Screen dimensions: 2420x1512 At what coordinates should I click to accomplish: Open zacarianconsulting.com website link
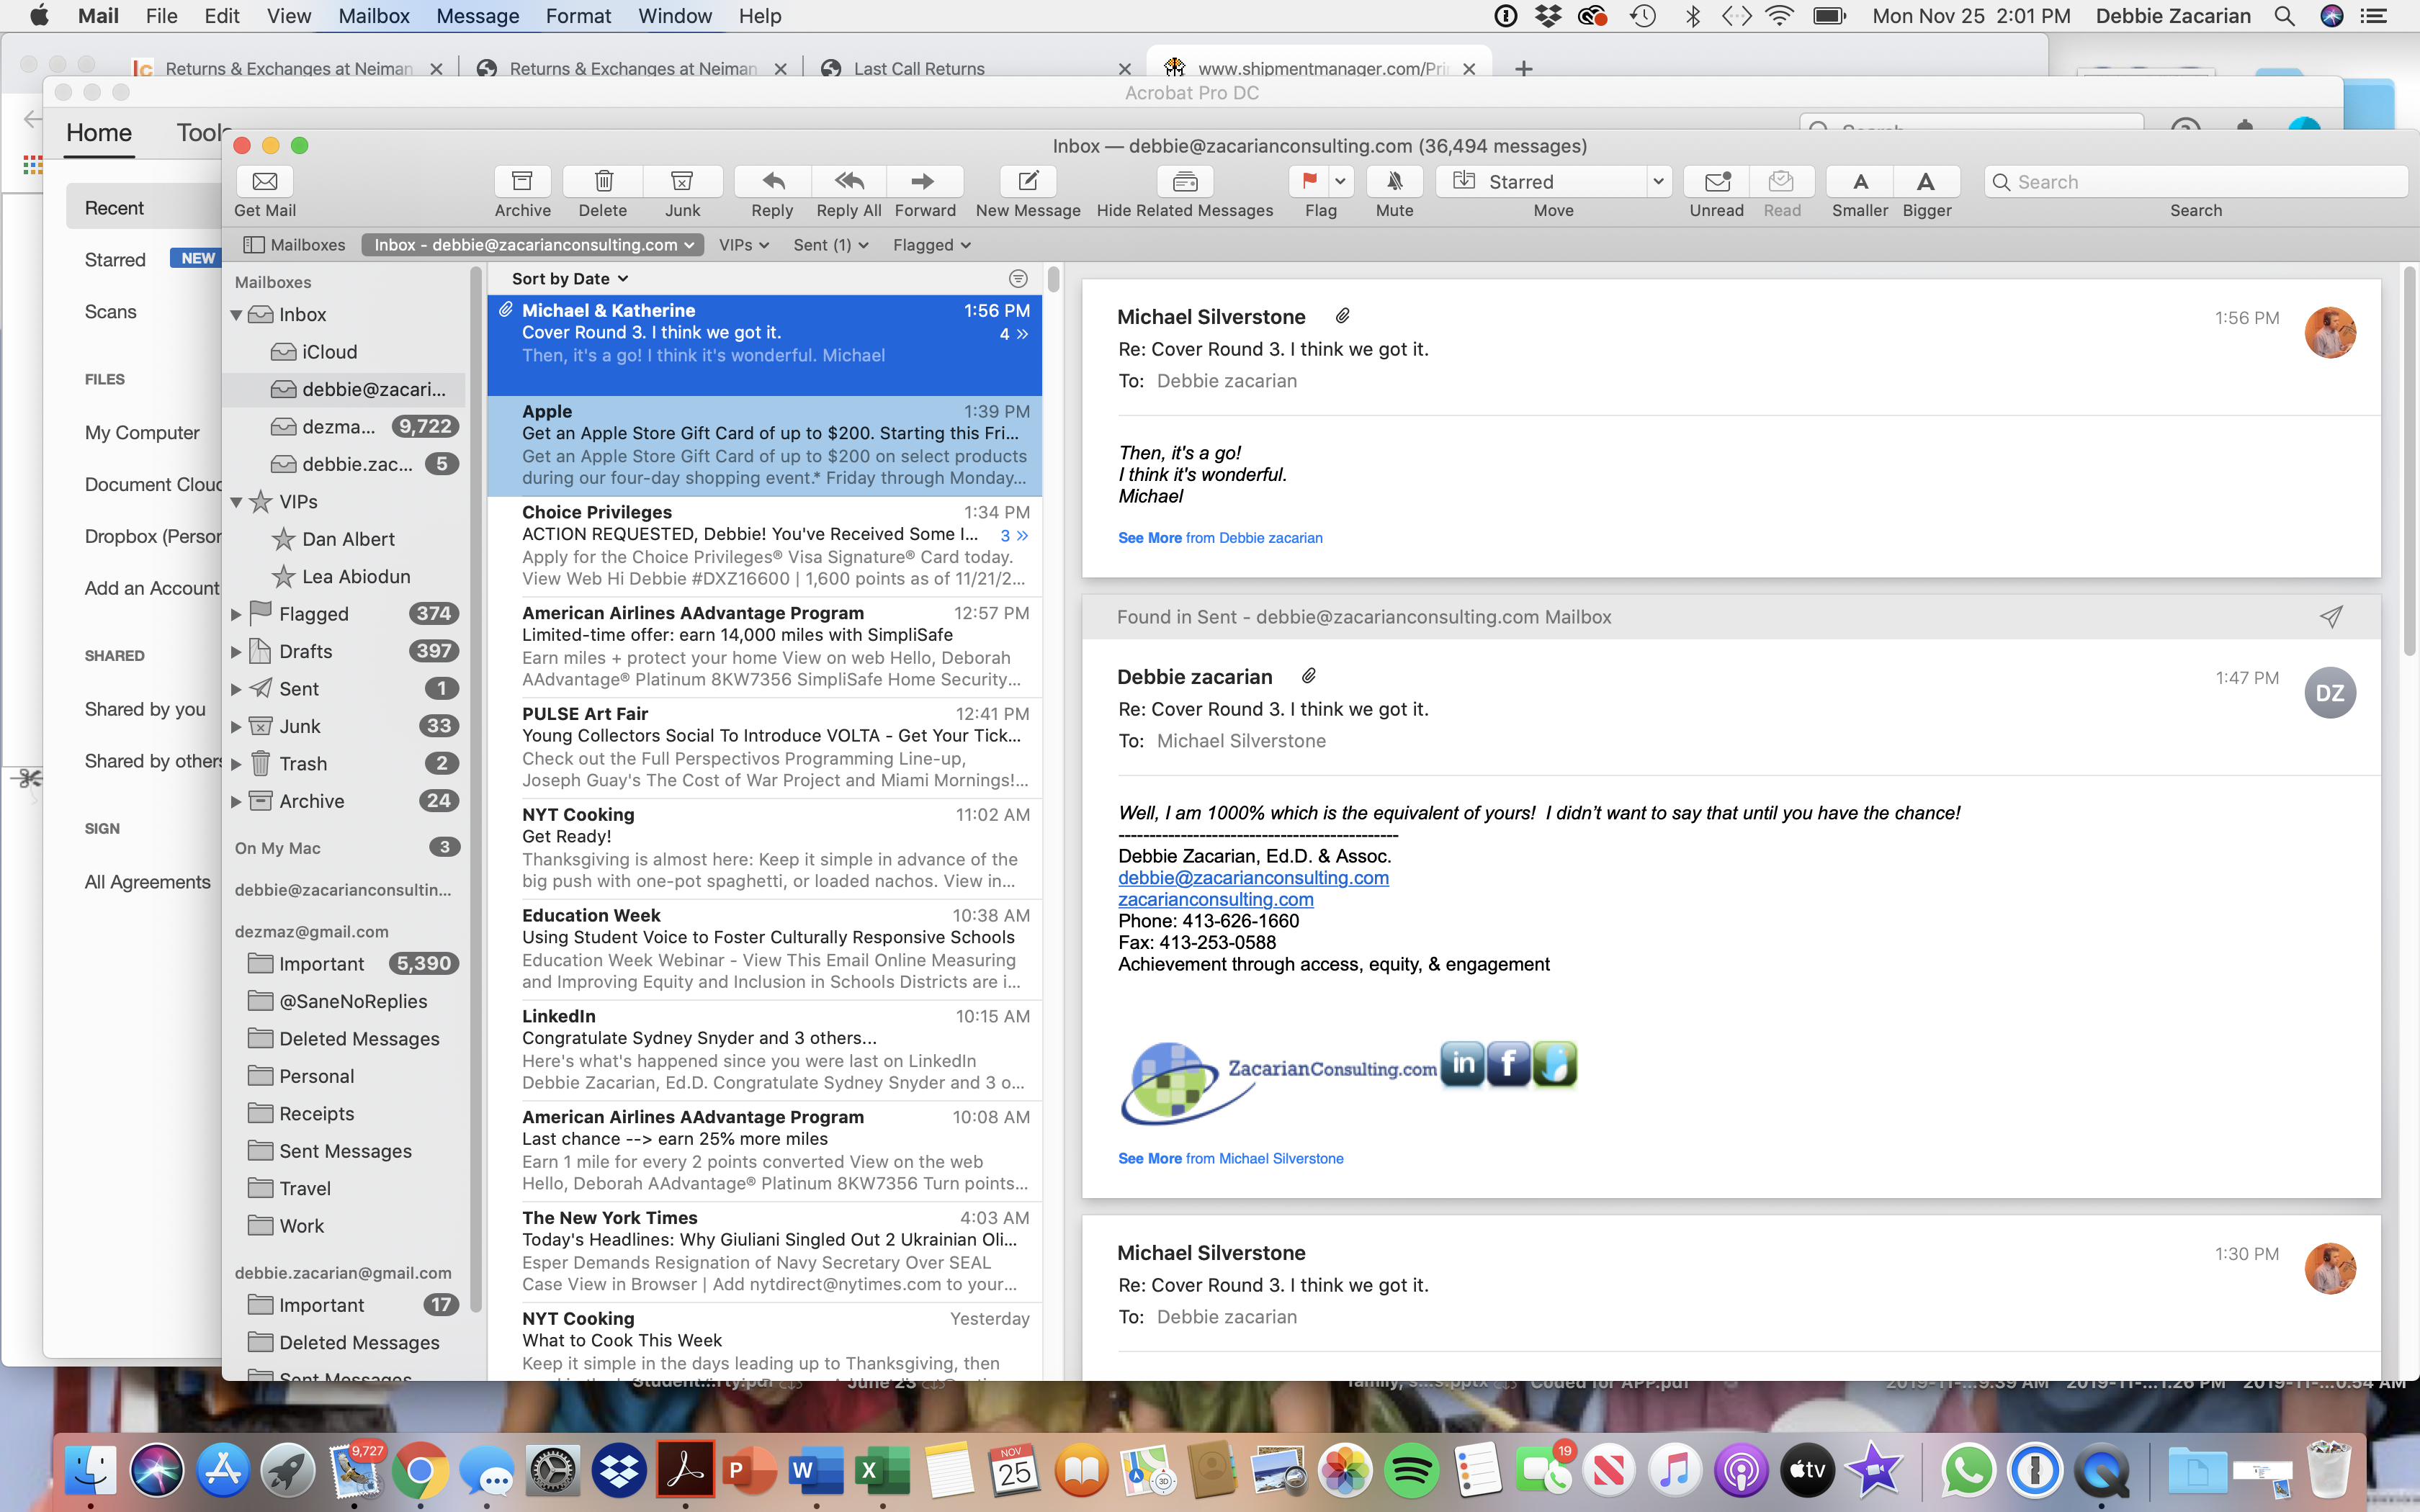click(x=1215, y=899)
